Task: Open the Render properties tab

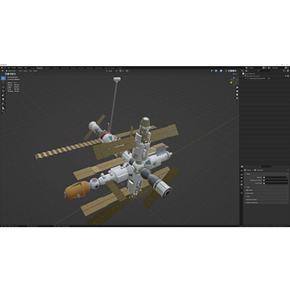Action: point(242,175)
